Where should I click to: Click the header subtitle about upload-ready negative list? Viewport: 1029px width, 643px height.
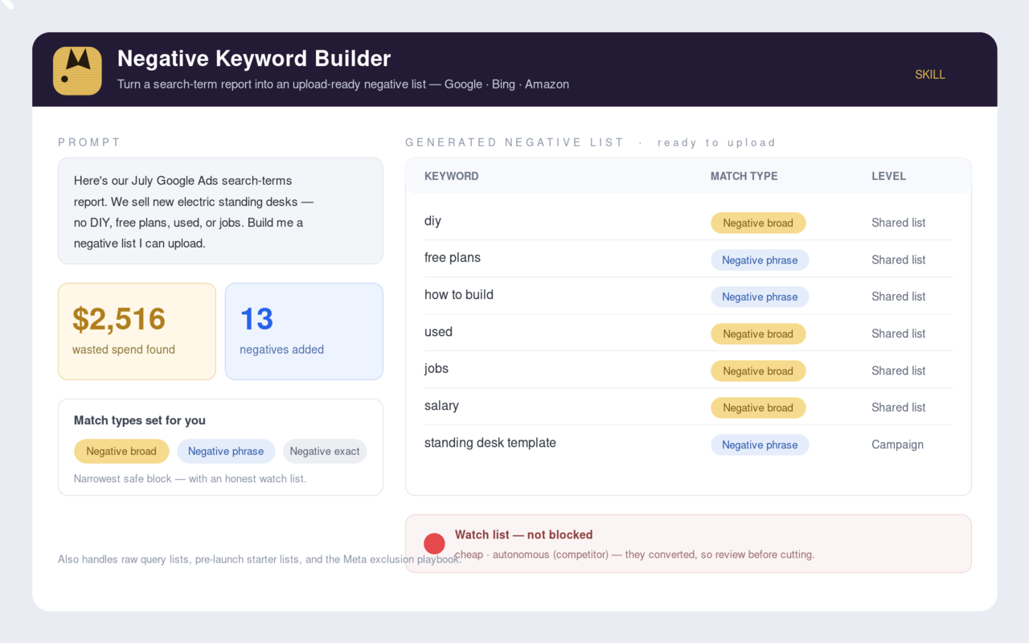(x=343, y=84)
